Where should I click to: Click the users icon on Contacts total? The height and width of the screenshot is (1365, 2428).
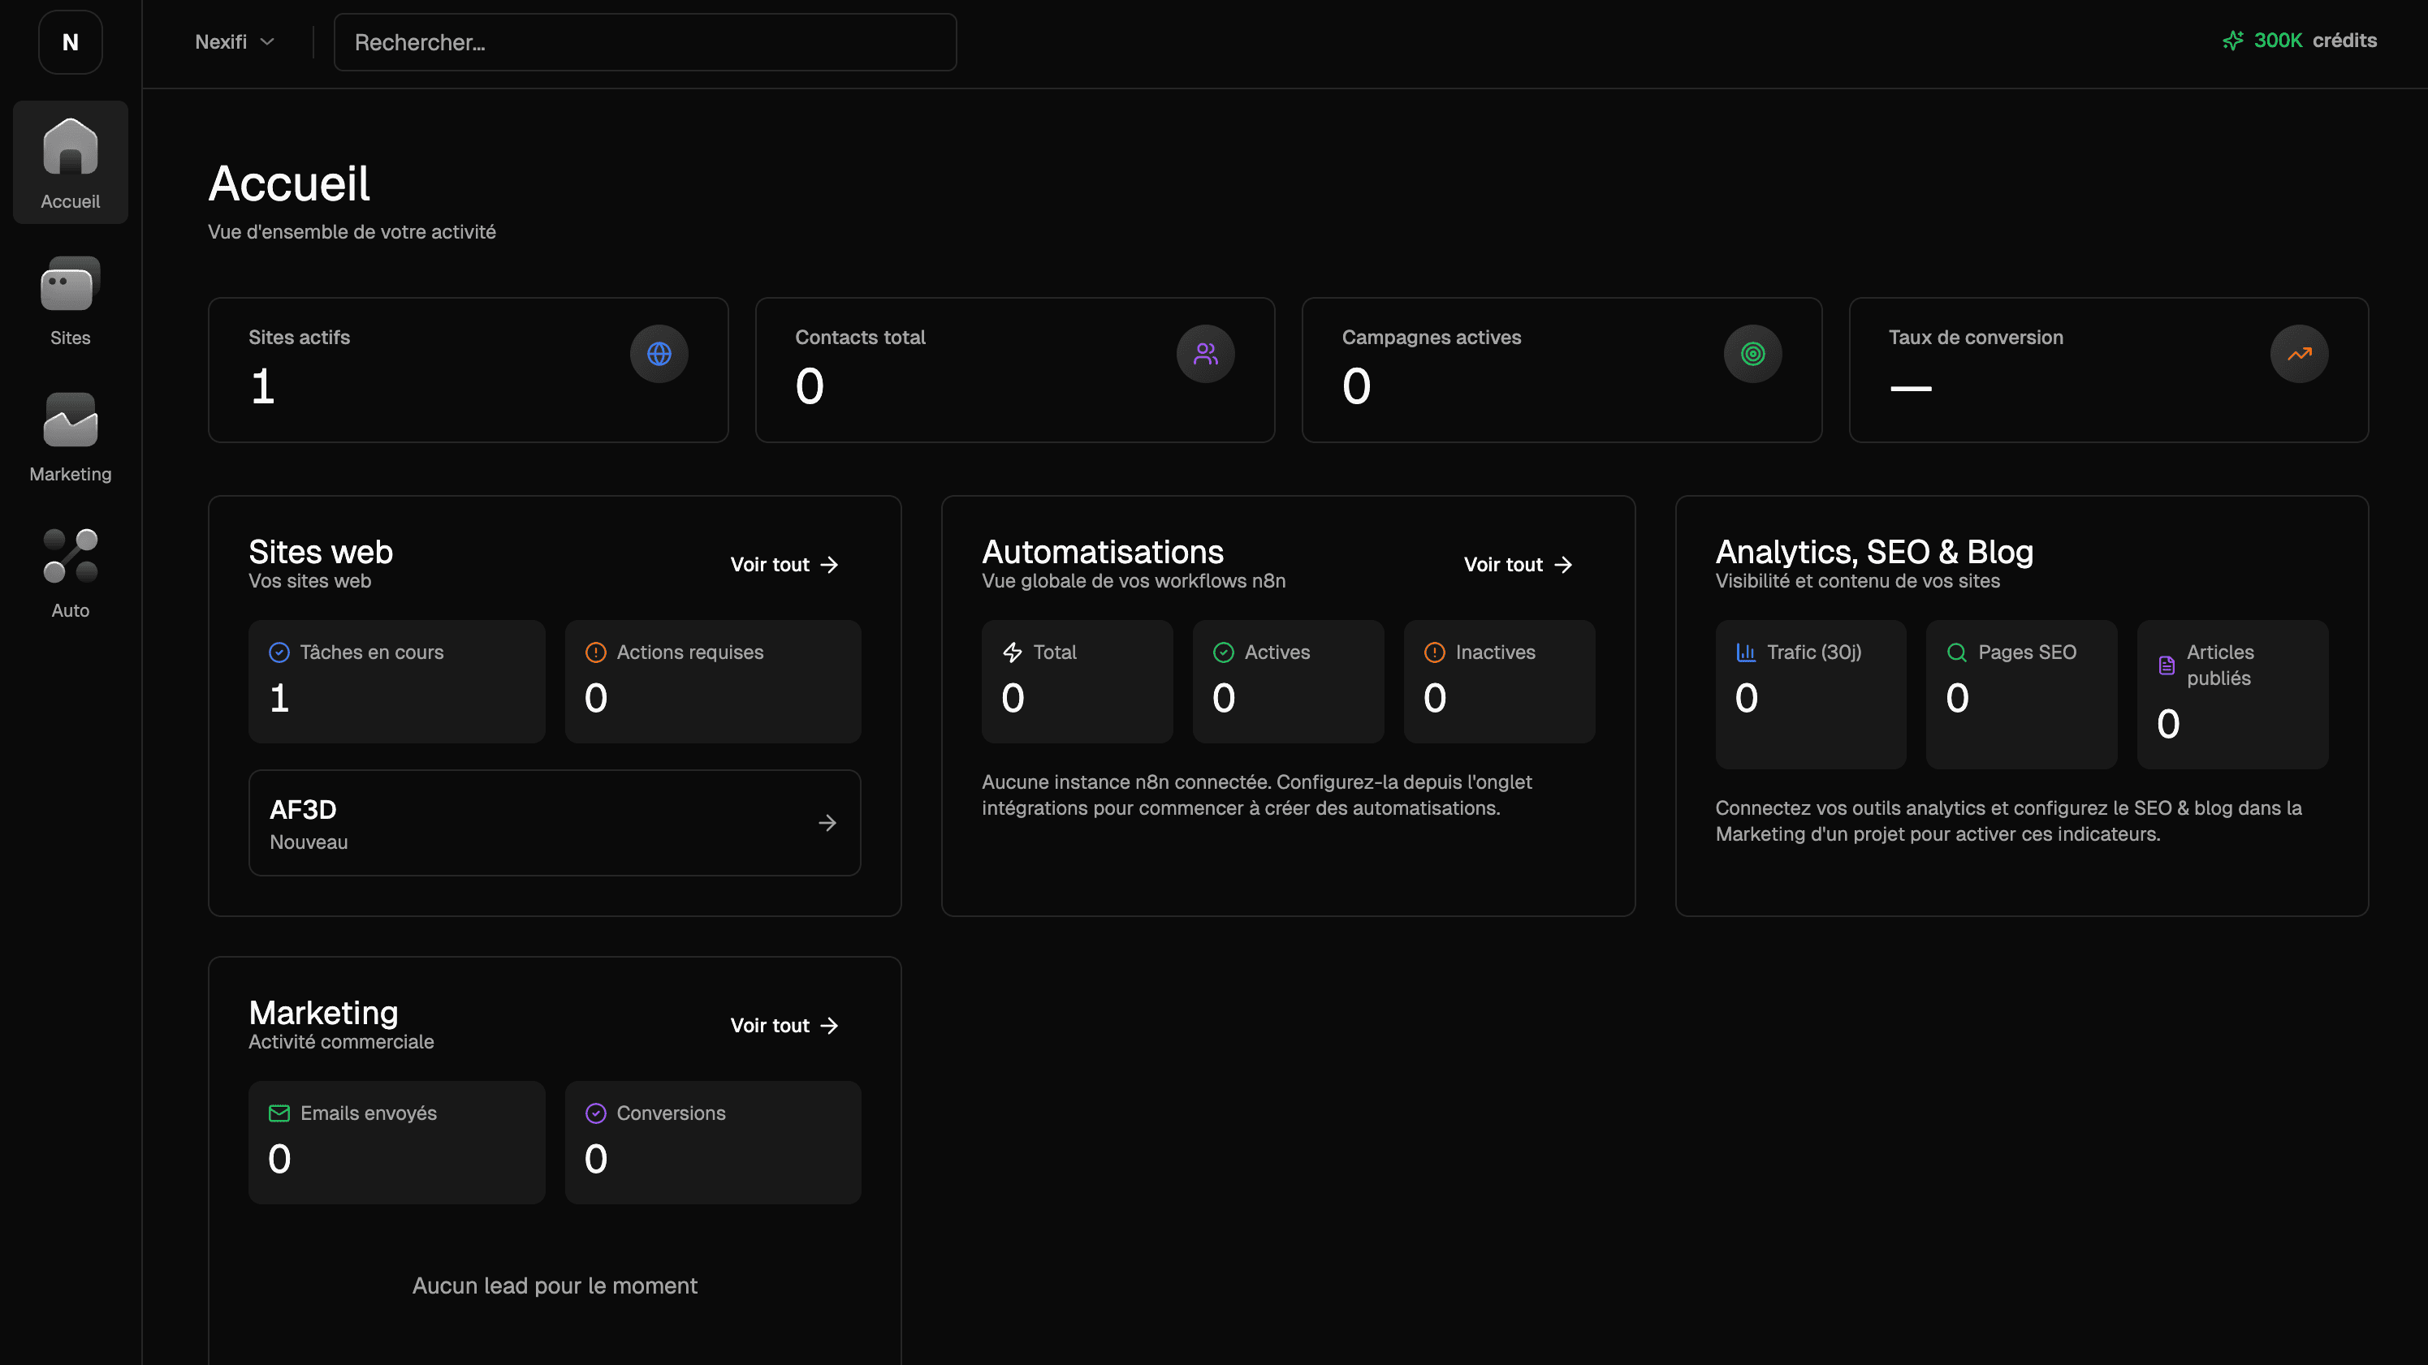click(1206, 353)
